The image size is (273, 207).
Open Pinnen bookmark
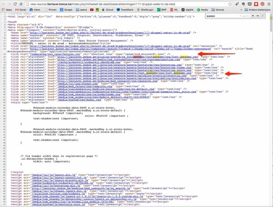[51, 10]
